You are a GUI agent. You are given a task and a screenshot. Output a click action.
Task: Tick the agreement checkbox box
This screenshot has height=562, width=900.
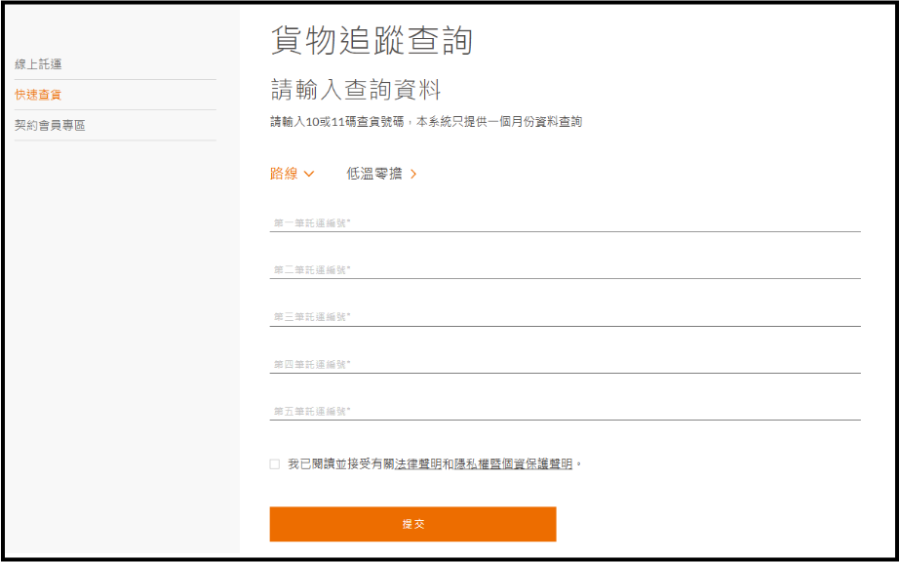click(275, 464)
